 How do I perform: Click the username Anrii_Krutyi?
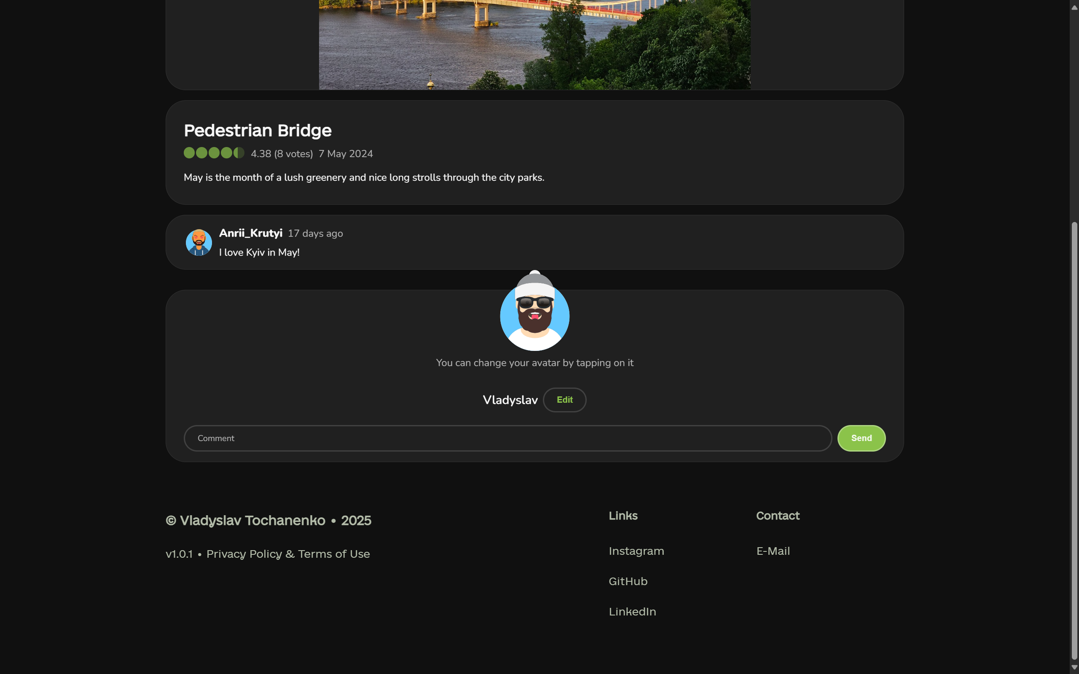[251, 233]
